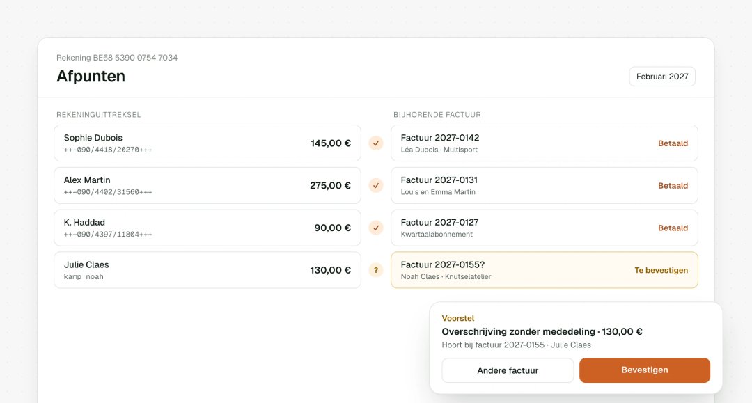Image resolution: width=752 pixels, height=403 pixels.
Task: Click the 'REKENINGUITTREKSEL' column header
Action: coord(99,115)
